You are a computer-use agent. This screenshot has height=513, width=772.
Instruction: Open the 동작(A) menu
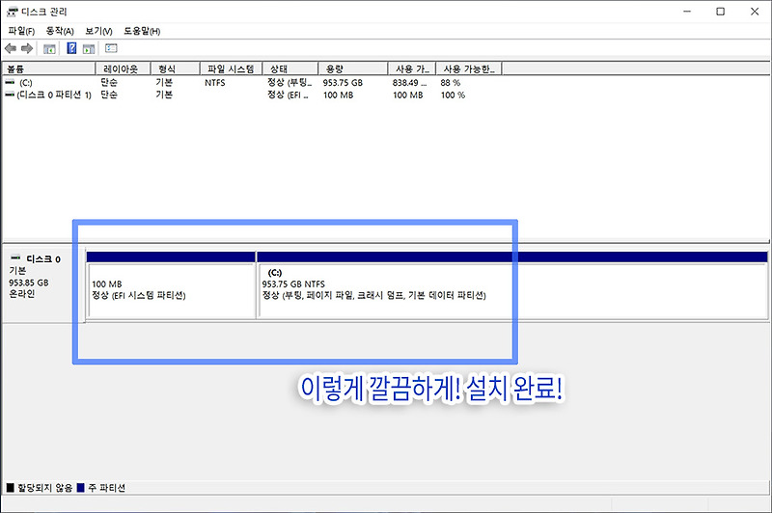click(x=60, y=31)
